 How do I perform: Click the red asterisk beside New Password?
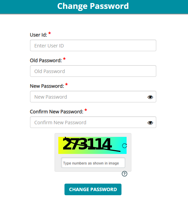click(67, 84)
